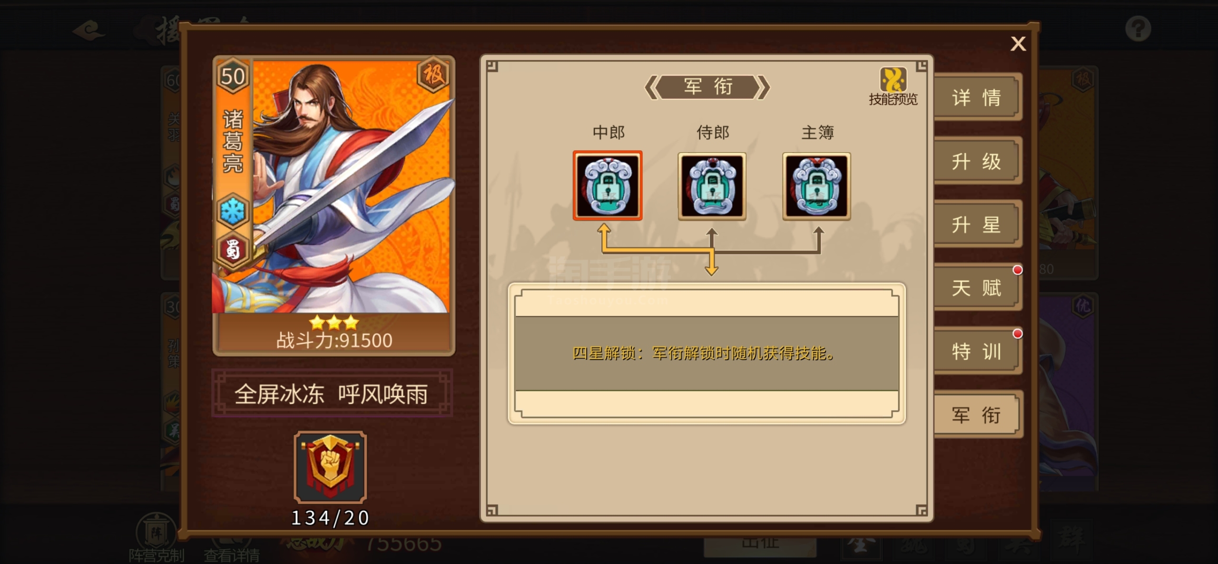Tap the fist shield fragment icon
Image resolution: width=1218 pixels, height=564 pixels.
point(330,467)
